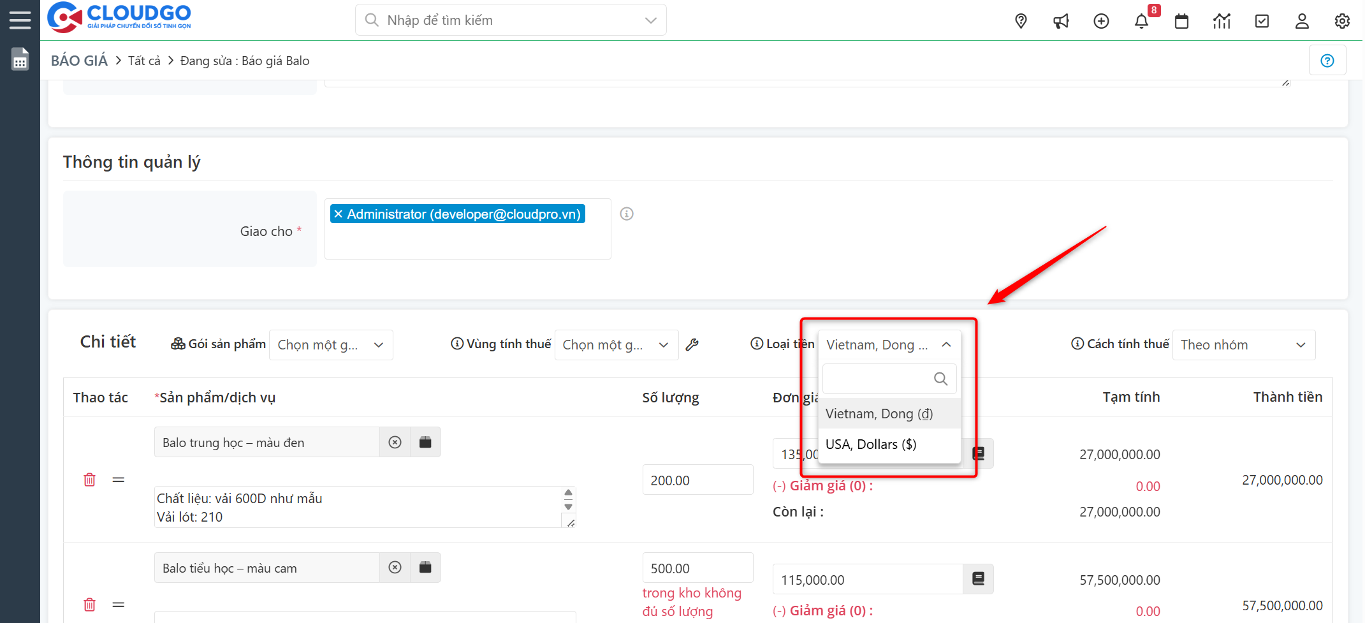Open the notifications bell

click(x=1141, y=21)
